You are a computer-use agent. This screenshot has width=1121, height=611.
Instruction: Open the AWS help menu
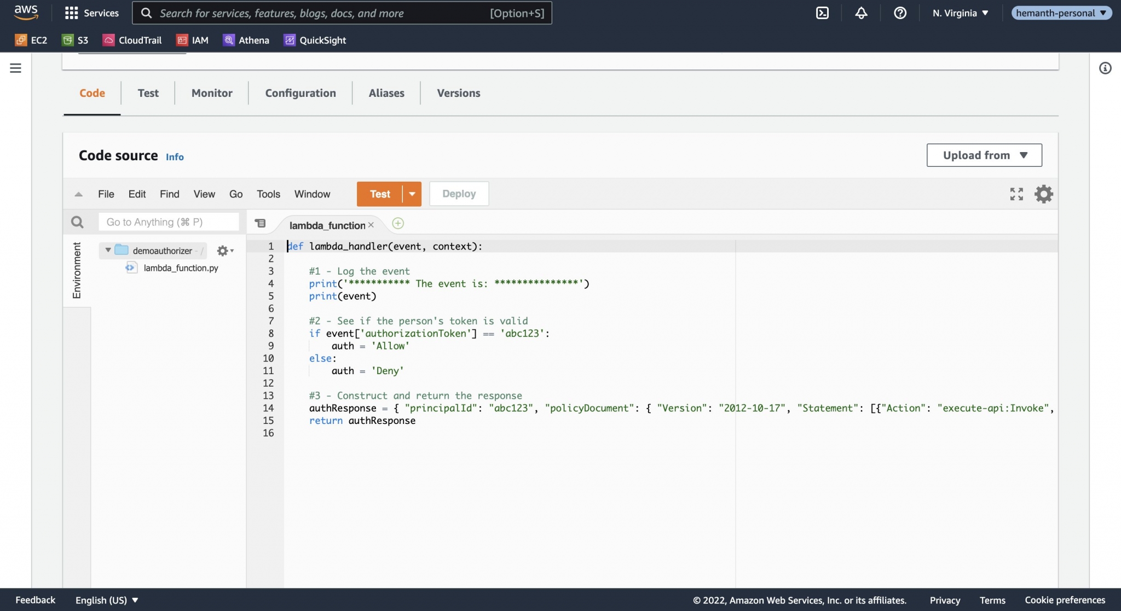900,13
